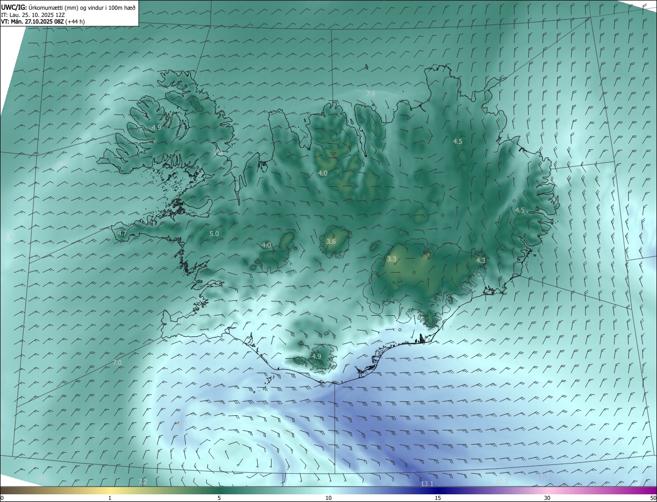Viewport: 657px width, 502px height.
Task: Click the 4.5 value in northeast Iceland
Action: coord(458,141)
